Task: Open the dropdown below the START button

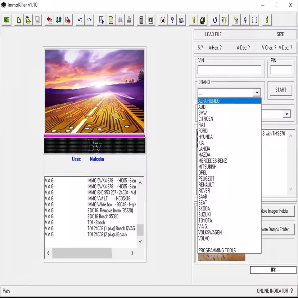Action: point(286,114)
